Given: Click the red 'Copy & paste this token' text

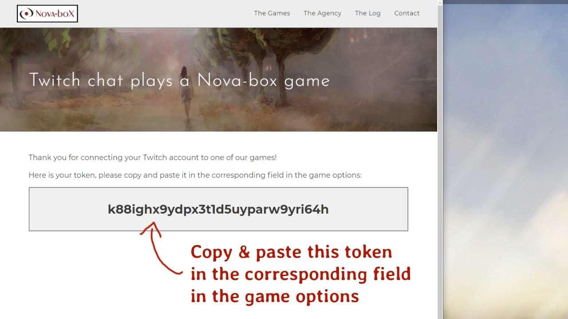Looking at the screenshot, I should click(292, 252).
